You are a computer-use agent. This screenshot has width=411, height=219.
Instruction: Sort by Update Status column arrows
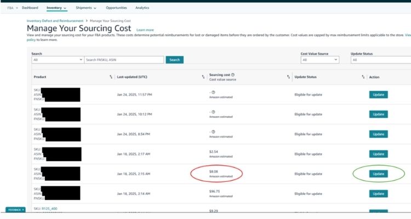(x=363, y=77)
